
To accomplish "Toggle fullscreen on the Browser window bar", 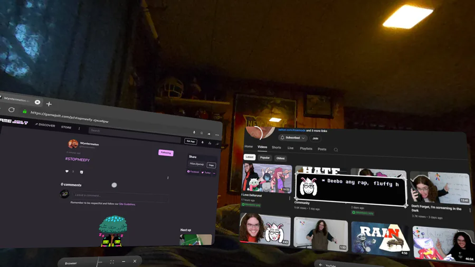I will coord(112,262).
